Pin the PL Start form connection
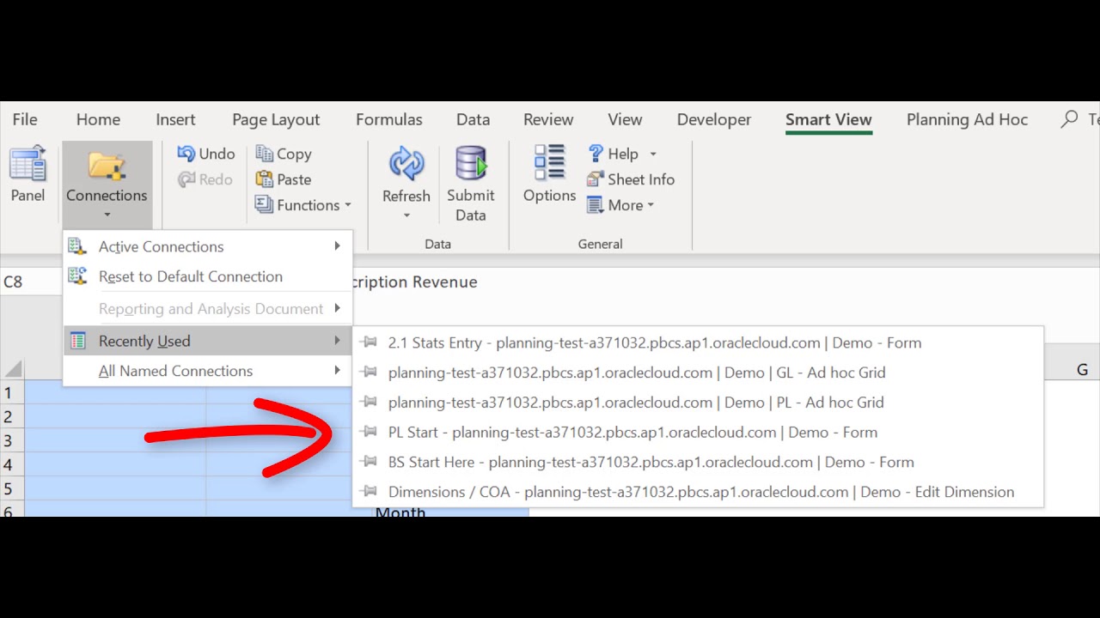 (370, 432)
